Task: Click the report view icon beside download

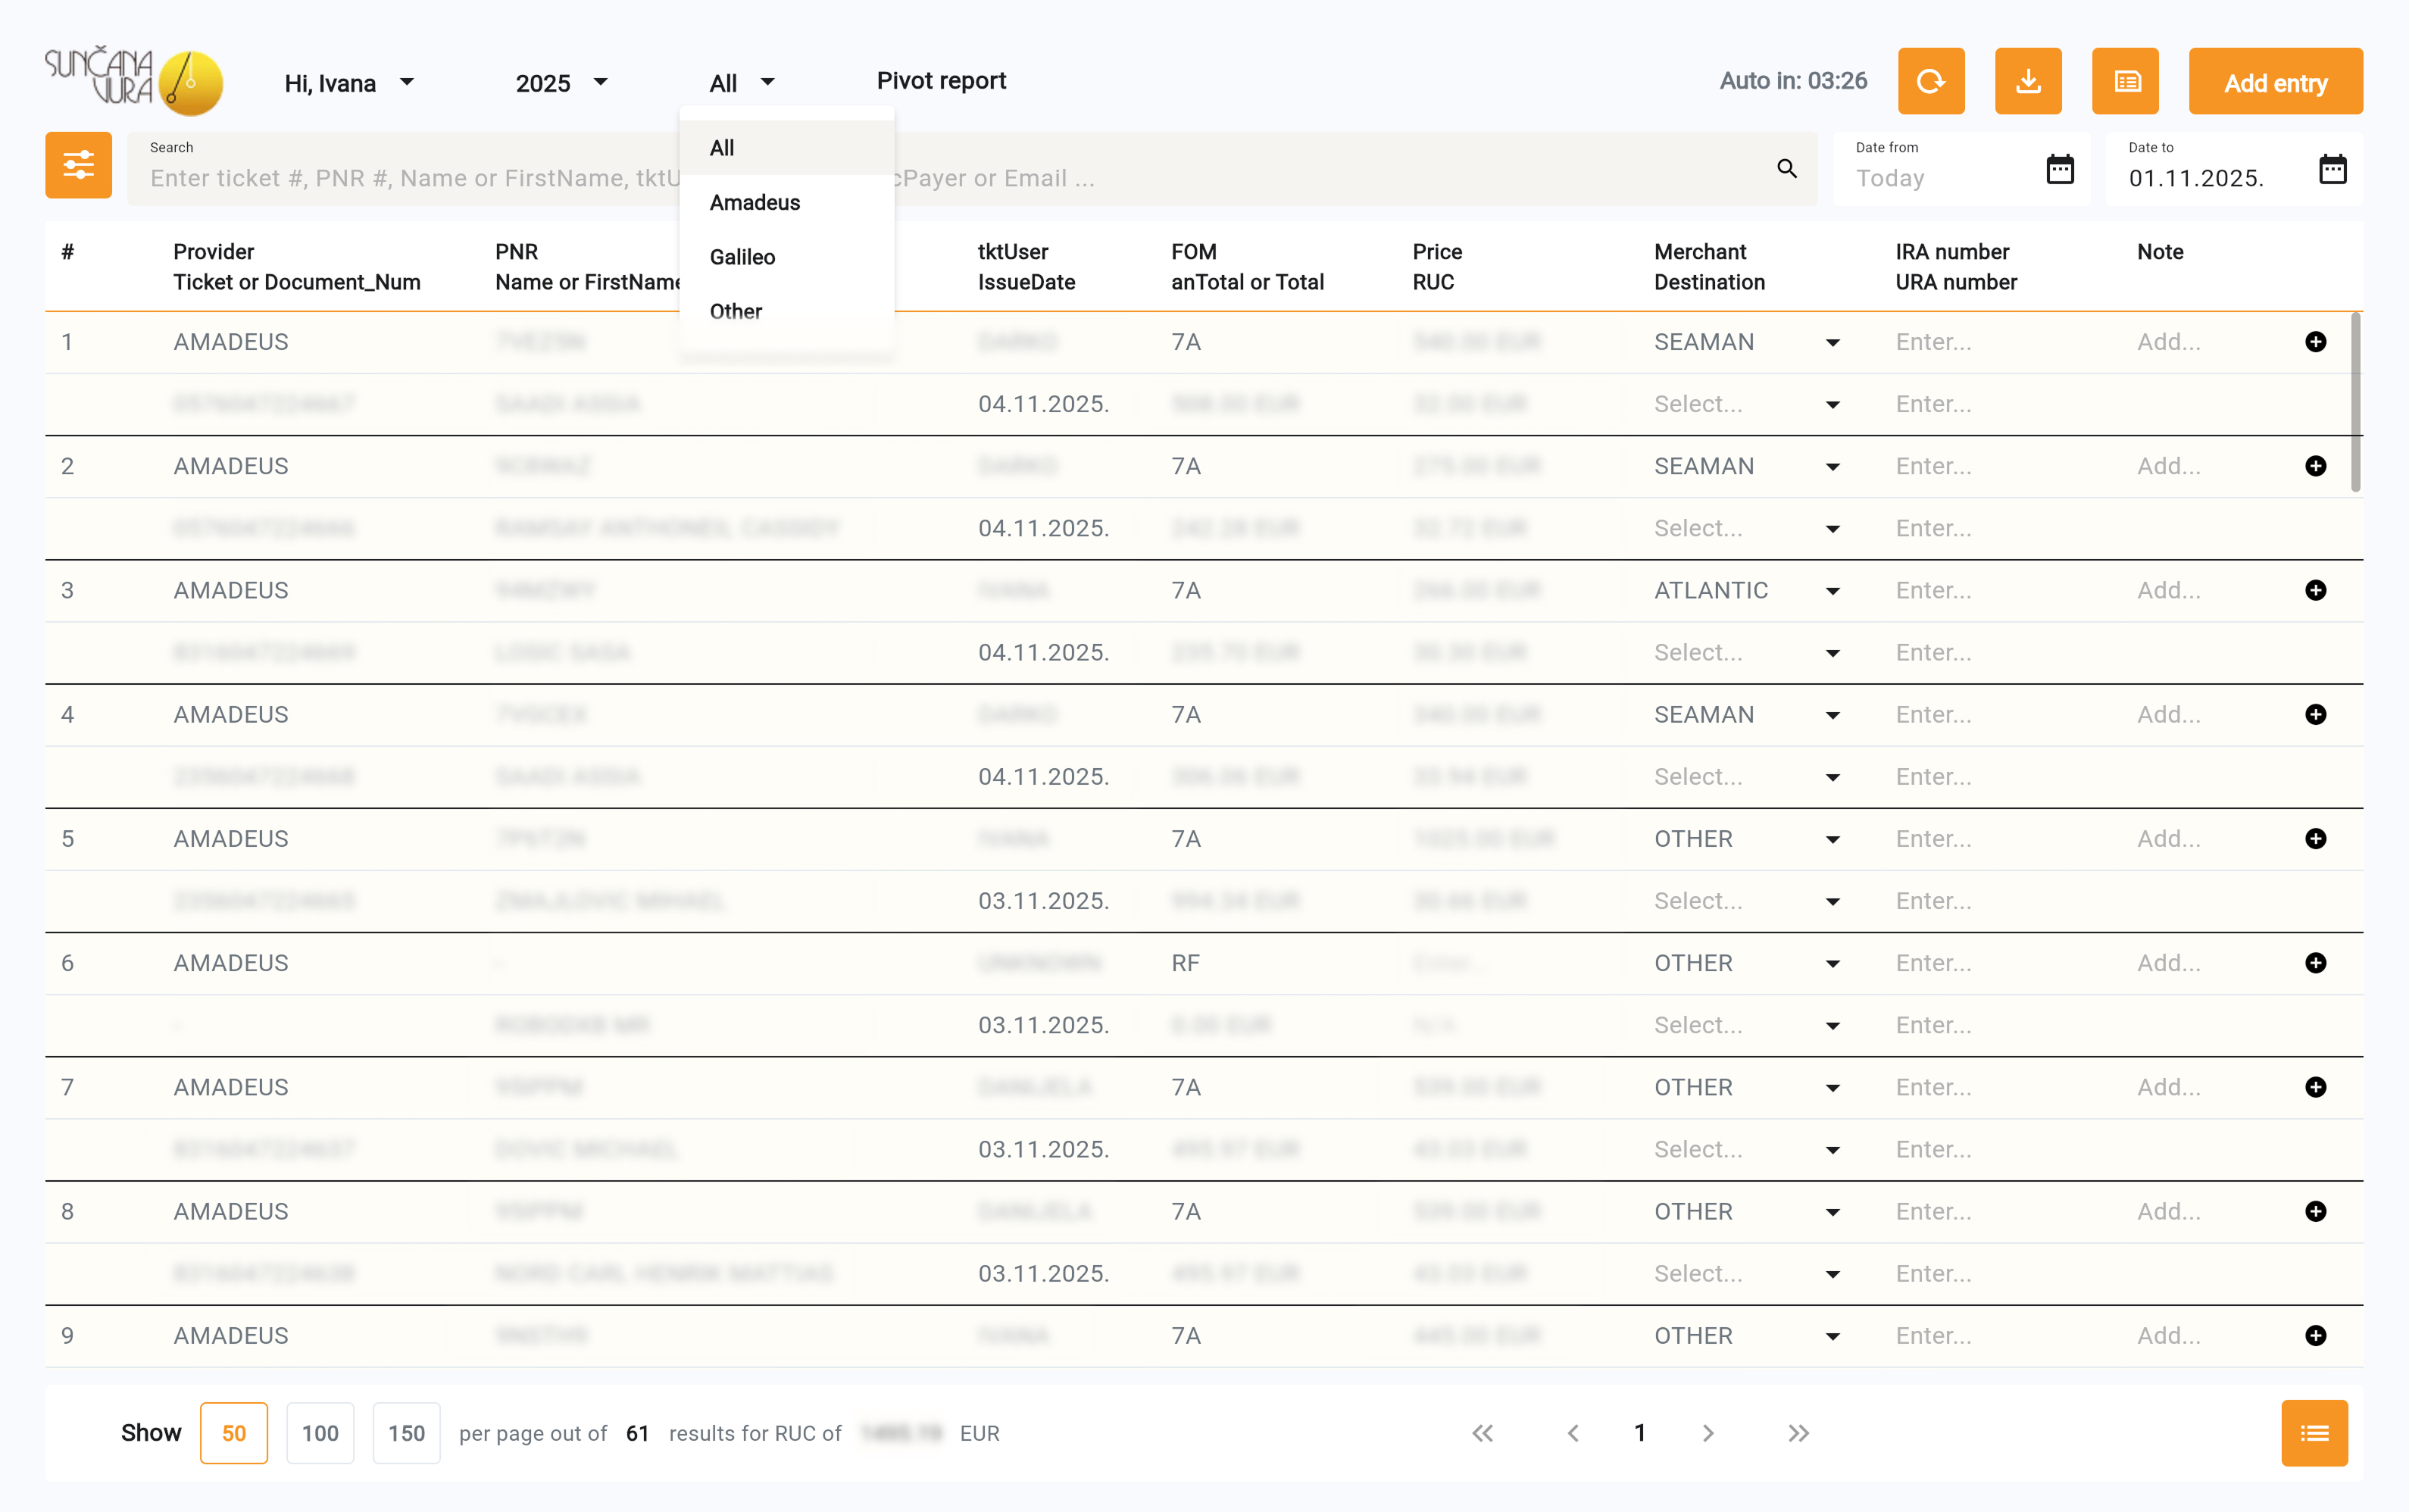Action: tap(2125, 82)
